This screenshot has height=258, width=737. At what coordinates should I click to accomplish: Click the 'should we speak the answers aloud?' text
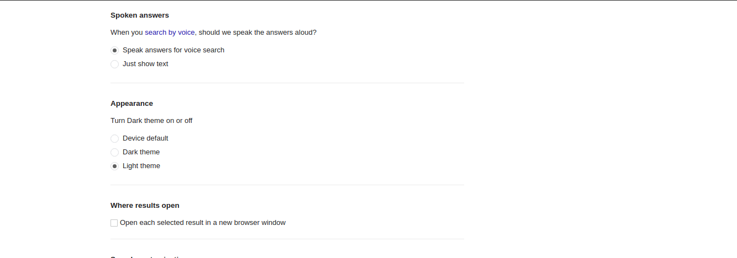(257, 33)
